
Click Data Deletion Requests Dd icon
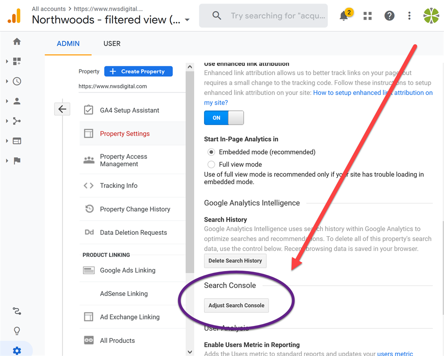click(x=89, y=232)
